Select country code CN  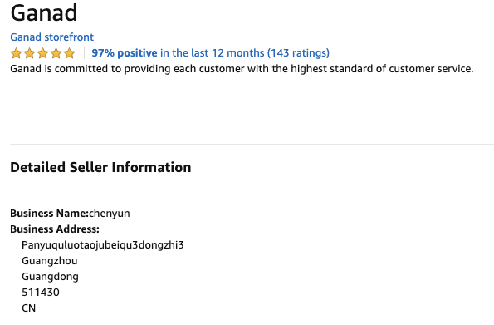tap(29, 308)
